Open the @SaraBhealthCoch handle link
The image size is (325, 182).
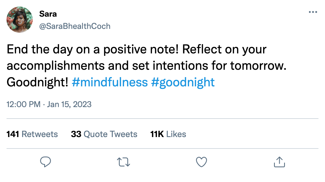coord(75,26)
